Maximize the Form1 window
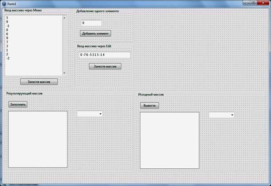This screenshot has width=271, height=186. click(x=254, y=3)
